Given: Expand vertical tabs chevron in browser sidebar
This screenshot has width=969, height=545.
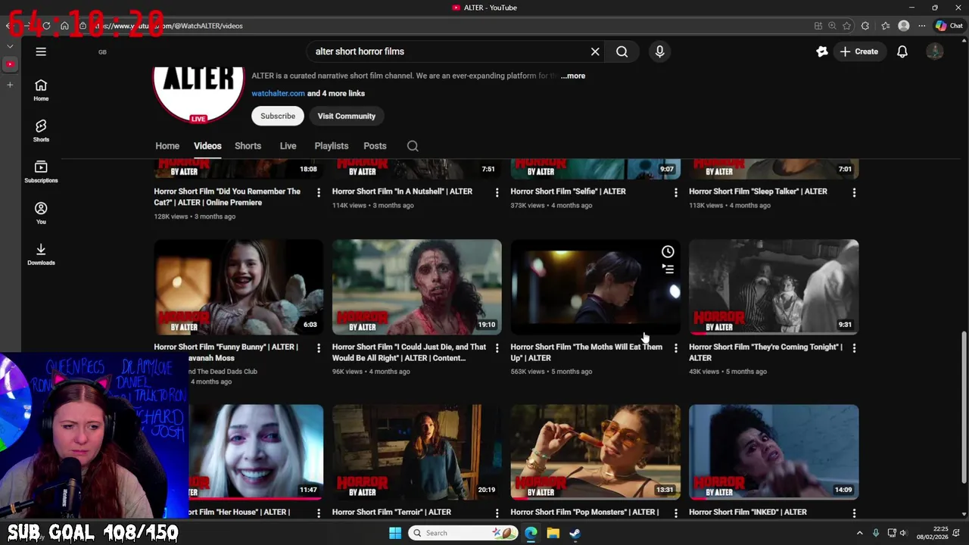Looking at the screenshot, I should (x=10, y=46).
